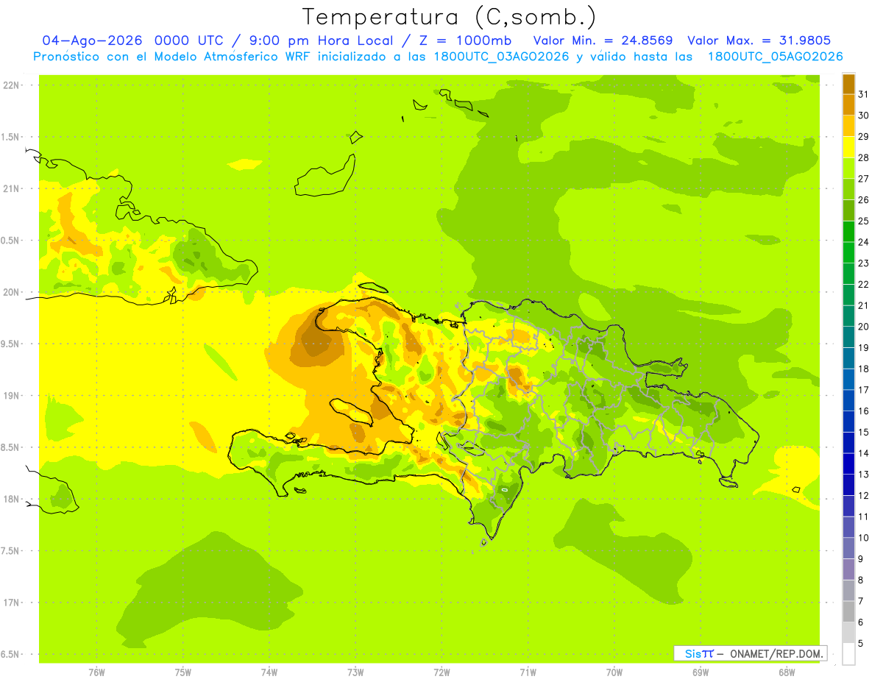The height and width of the screenshot is (682, 883).
Task: Click the legend value "26"
Action: [864, 199]
